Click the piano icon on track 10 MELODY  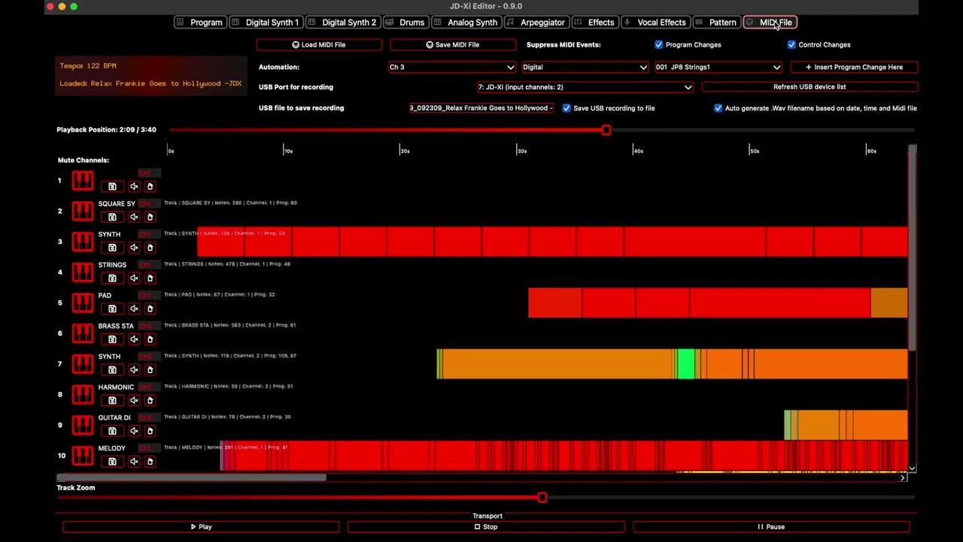[x=83, y=455]
